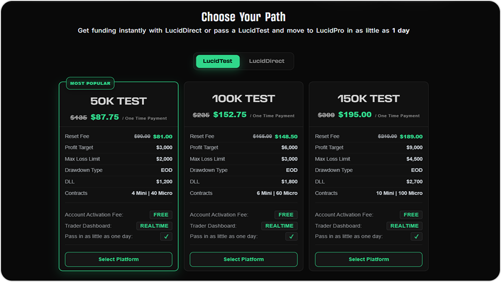
Task: Click the REALTIME badge on 50K card
Action: click(154, 226)
